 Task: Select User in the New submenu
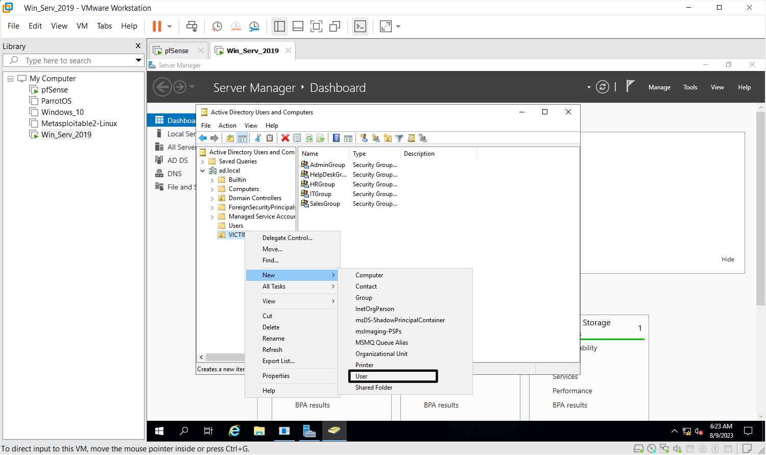coord(393,376)
